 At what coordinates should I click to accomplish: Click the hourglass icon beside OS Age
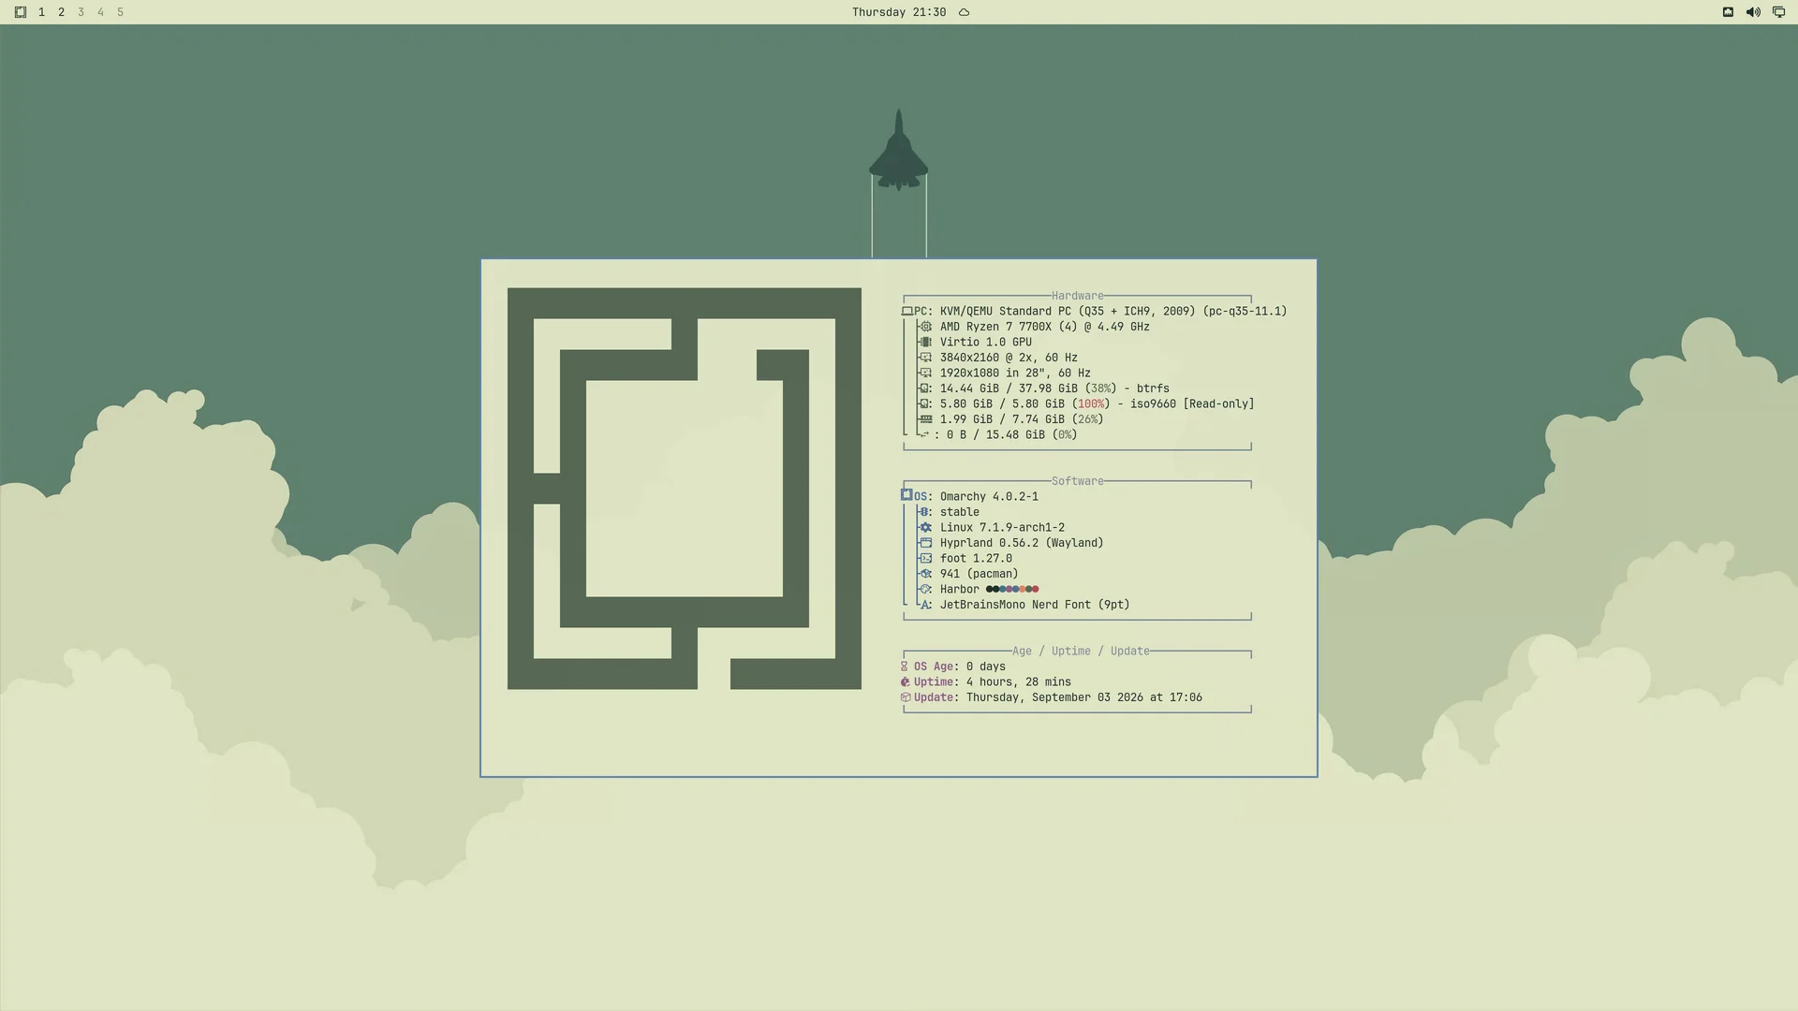pyautogui.click(x=905, y=667)
